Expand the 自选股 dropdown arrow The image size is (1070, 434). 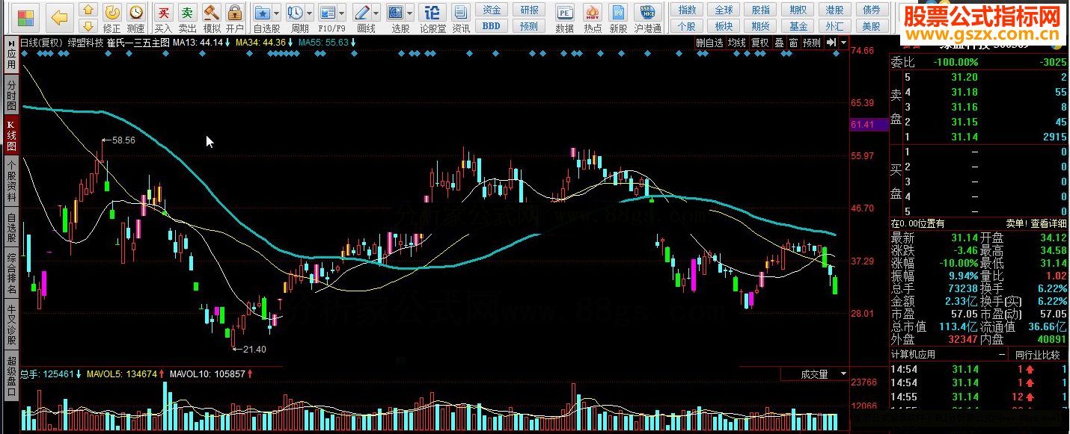[277, 13]
